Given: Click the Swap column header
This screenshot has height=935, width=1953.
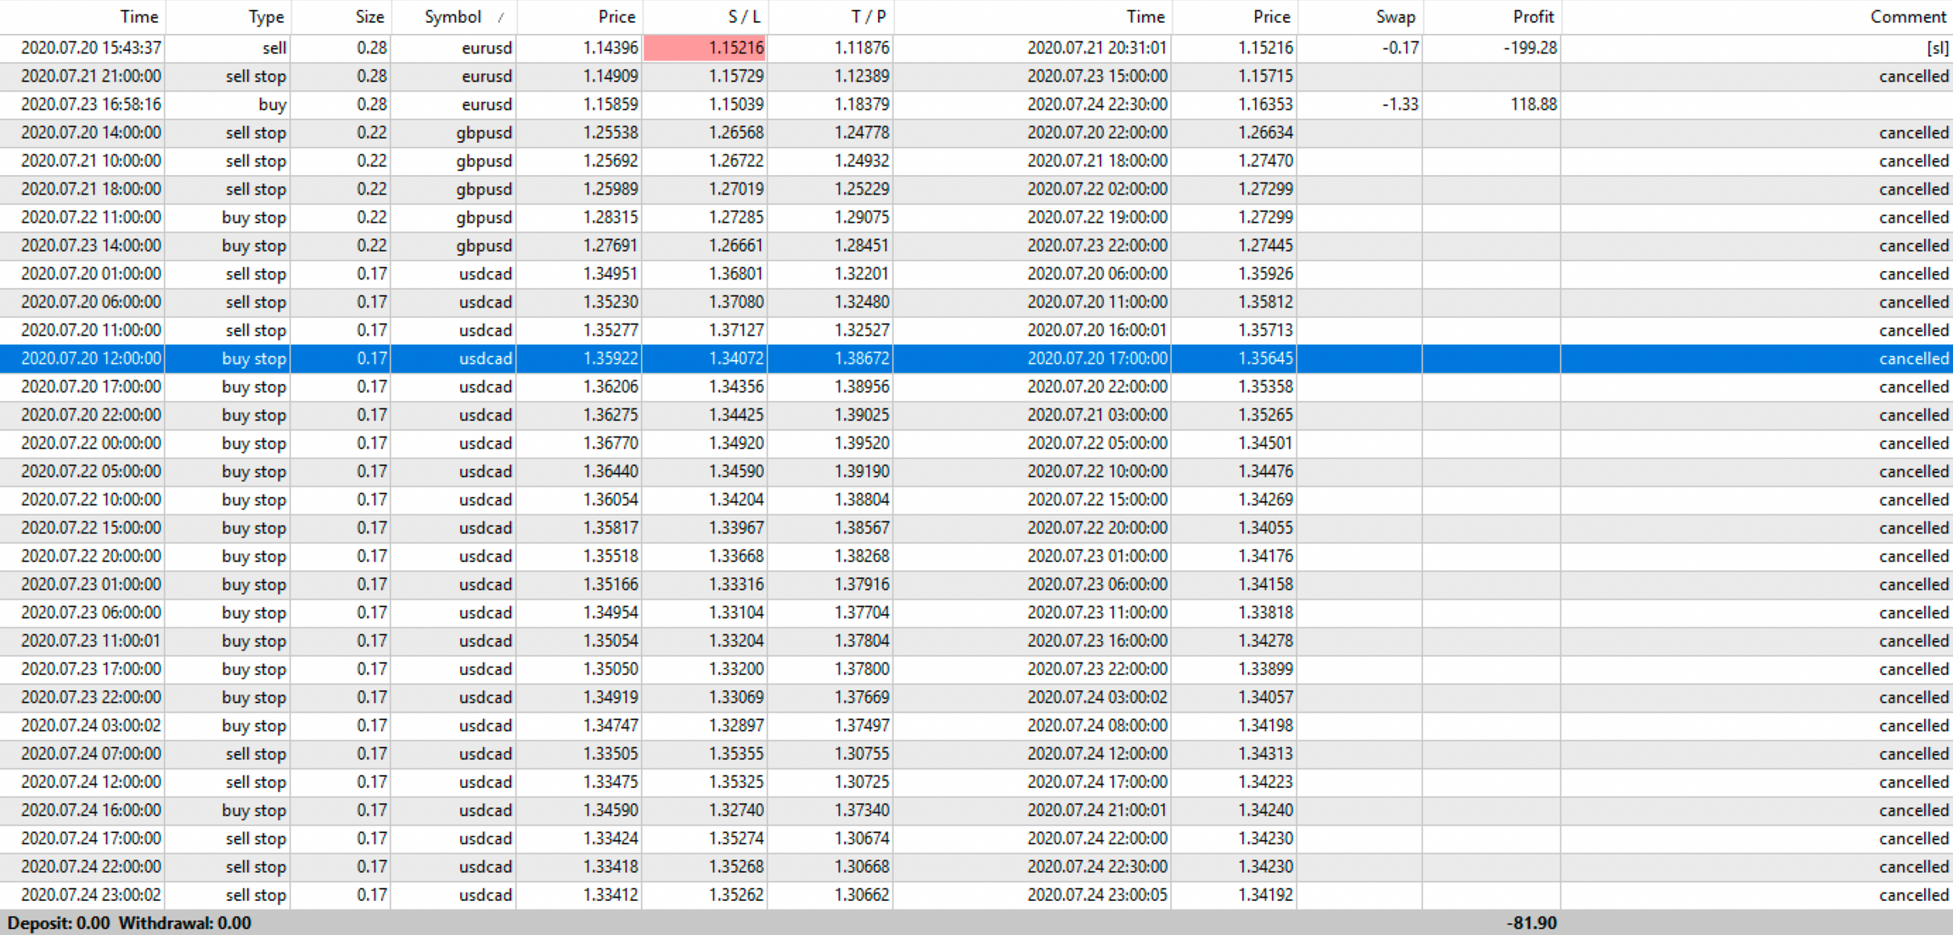Looking at the screenshot, I should point(1394,17).
